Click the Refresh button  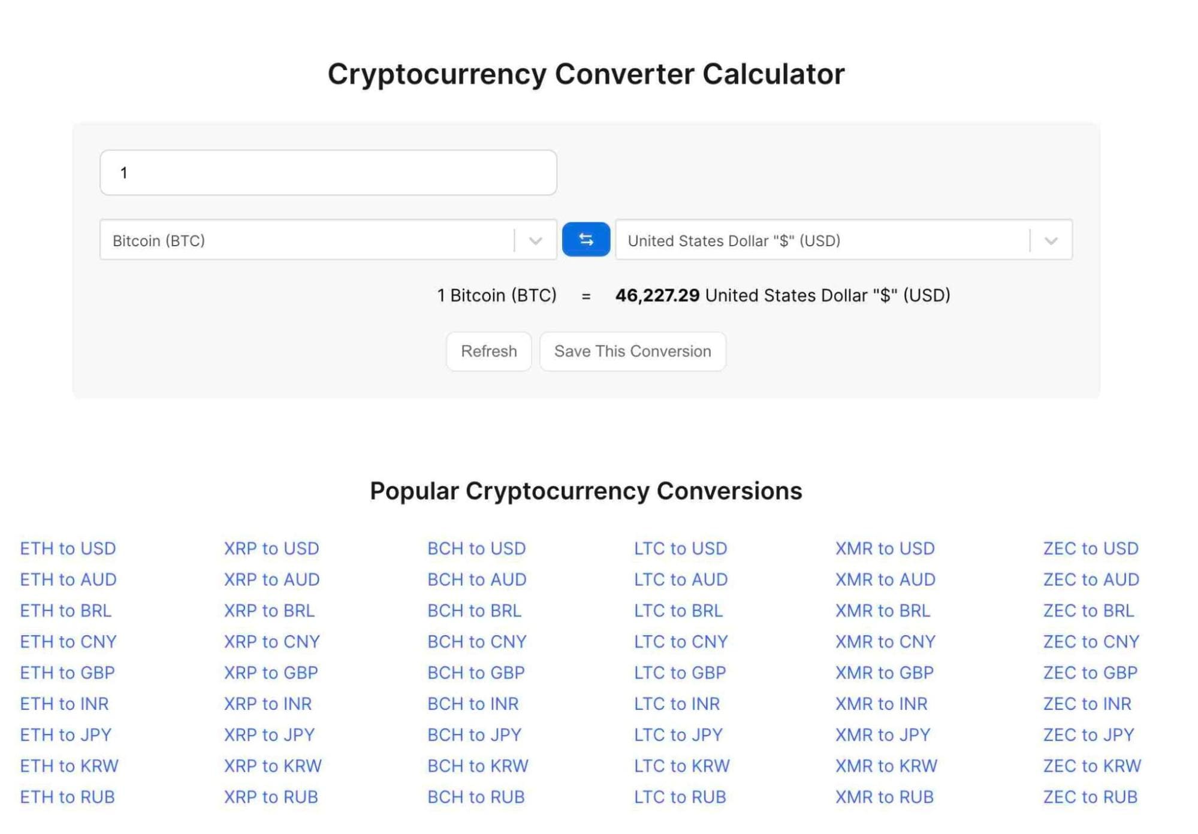(489, 350)
